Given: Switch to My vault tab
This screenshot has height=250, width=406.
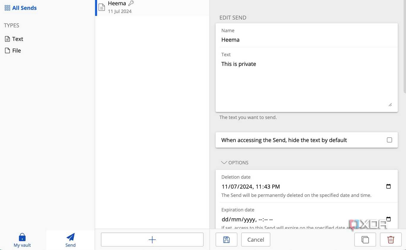Looking at the screenshot, I should pos(22,240).
